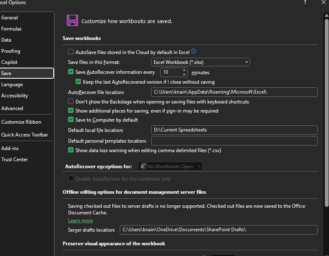Click the scrollbar up arrow
The height and width of the screenshot is (256, 329).
point(327,15)
